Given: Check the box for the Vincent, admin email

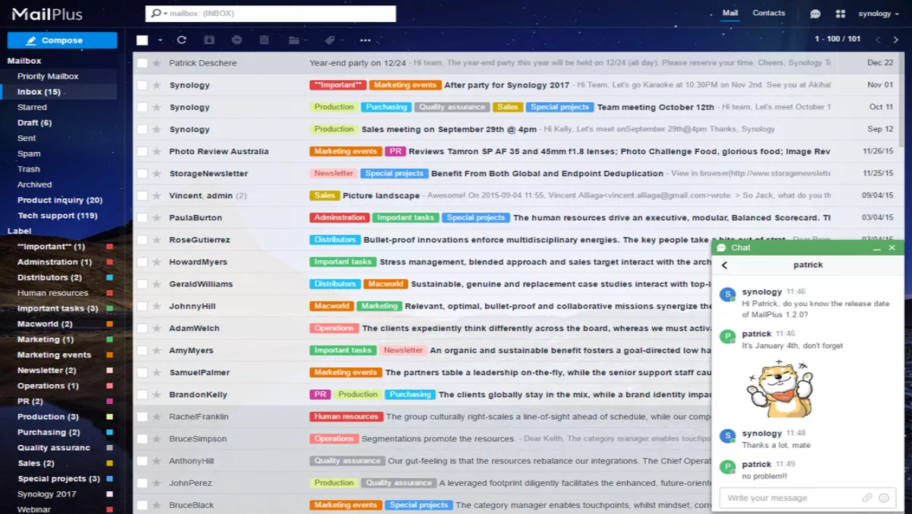Looking at the screenshot, I should pyautogui.click(x=142, y=196).
